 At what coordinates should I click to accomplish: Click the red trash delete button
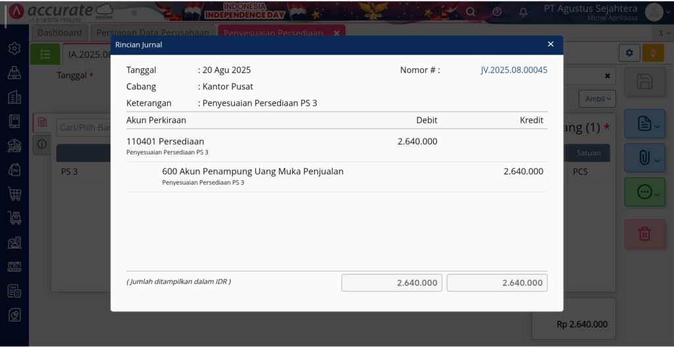click(x=644, y=234)
